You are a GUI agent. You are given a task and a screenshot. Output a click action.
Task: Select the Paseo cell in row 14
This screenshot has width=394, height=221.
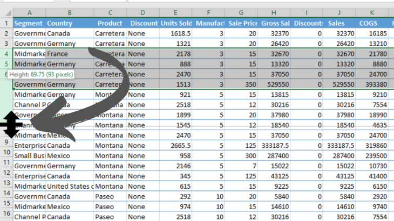(110, 196)
